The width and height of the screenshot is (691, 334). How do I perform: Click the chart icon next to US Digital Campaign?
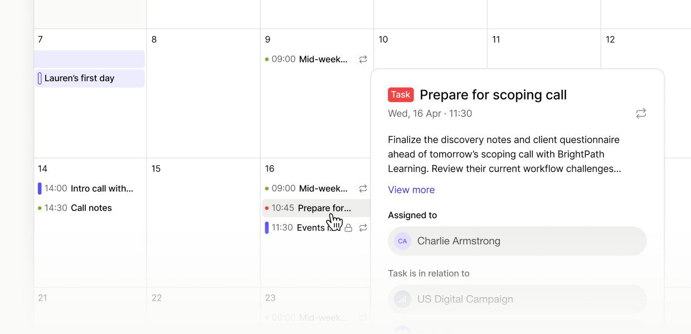point(402,299)
